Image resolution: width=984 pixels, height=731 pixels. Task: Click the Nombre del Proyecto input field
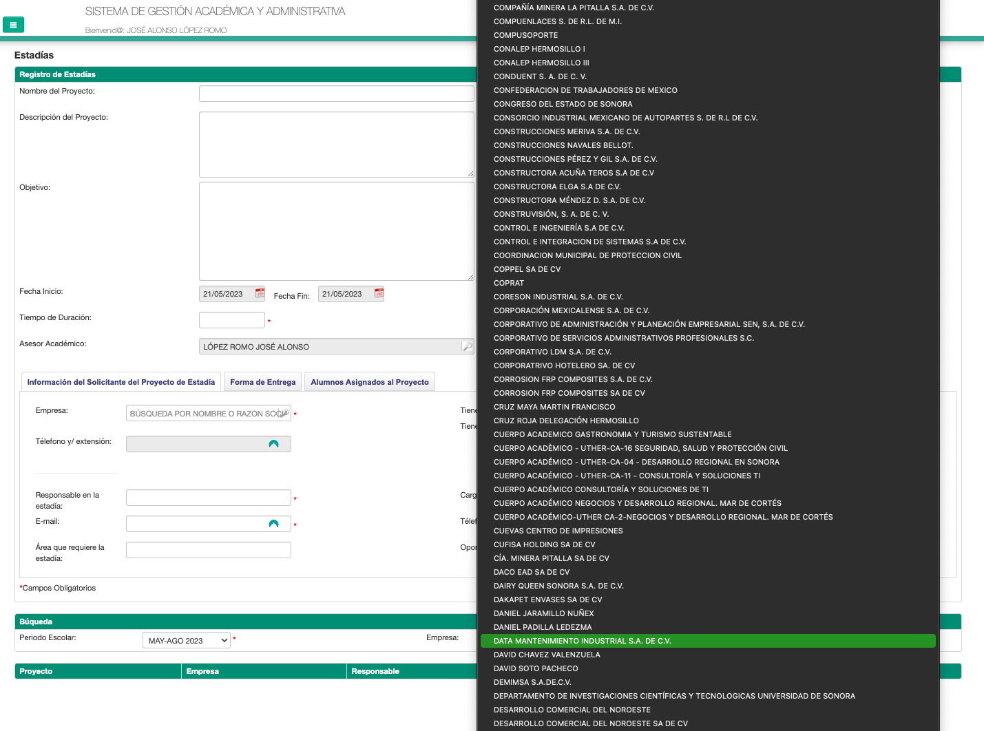click(336, 94)
